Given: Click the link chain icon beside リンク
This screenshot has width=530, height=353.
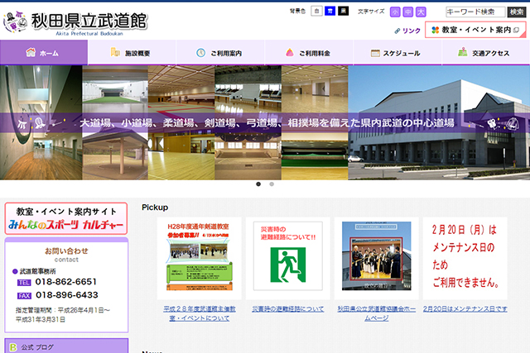Looking at the screenshot, I should pos(397,31).
